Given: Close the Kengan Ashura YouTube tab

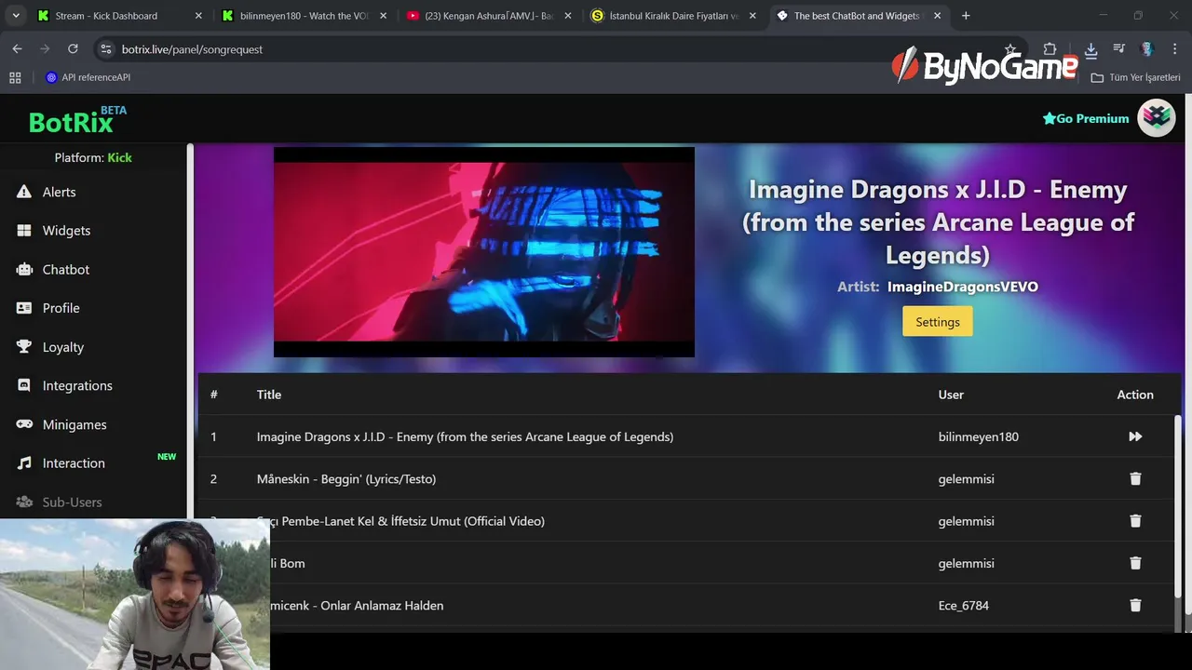Looking at the screenshot, I should [568, 16].
